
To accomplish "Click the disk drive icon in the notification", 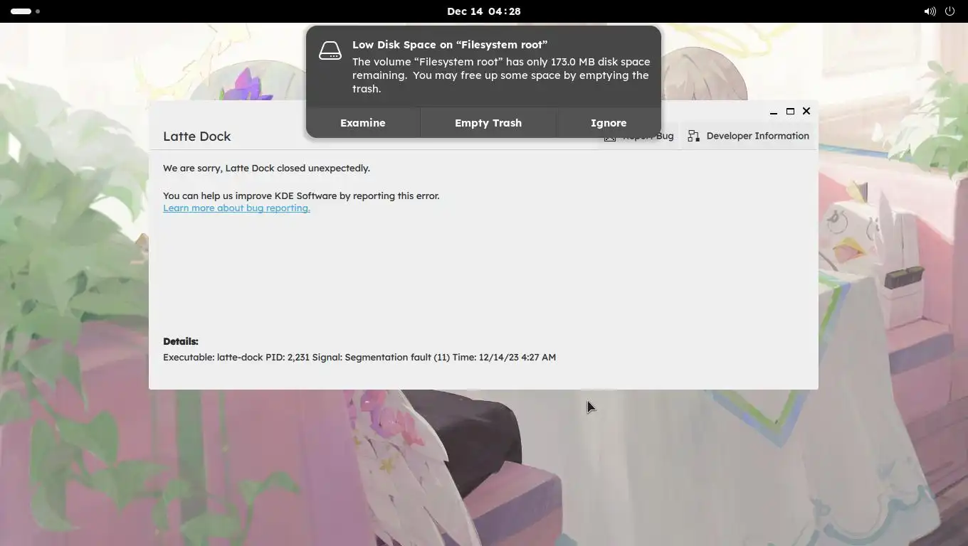I will (330, 50).
